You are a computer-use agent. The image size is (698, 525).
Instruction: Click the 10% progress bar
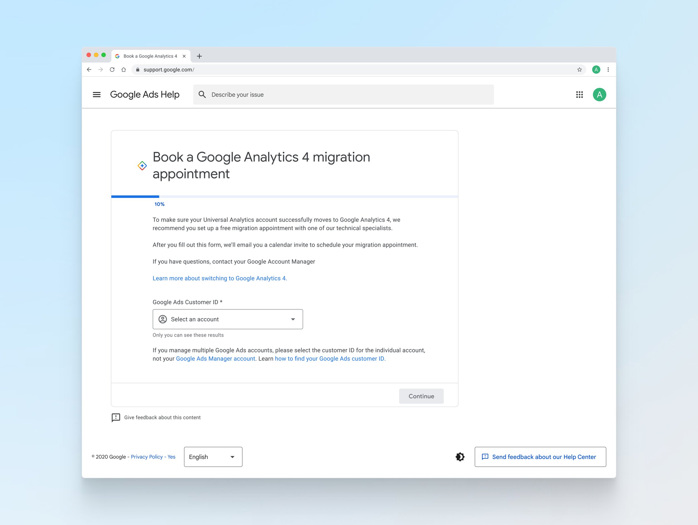[285, 197]
